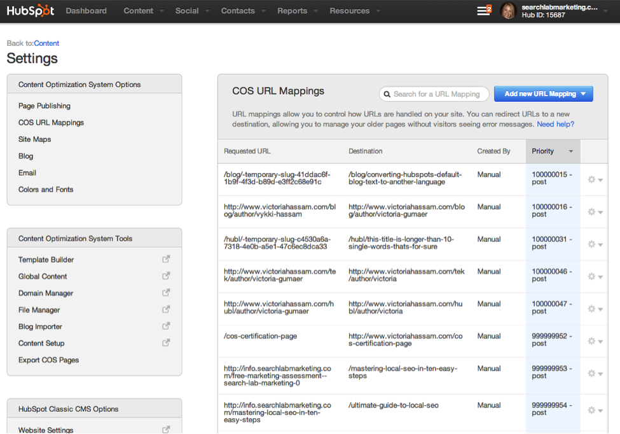This screenshot has width=620, height=434.
Task: Click the Destination column header
Action: [366, 151]
